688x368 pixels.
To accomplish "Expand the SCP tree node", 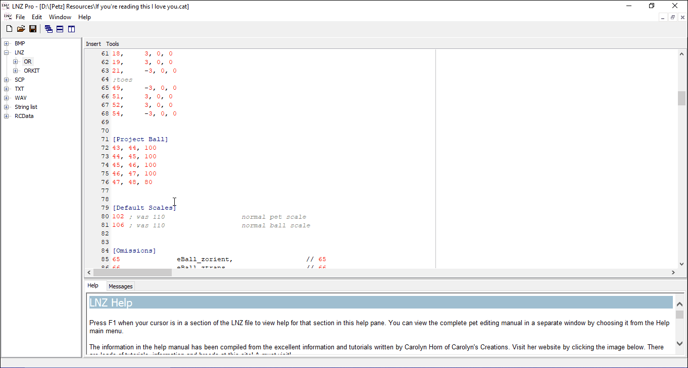I will (x=7, y=80).
